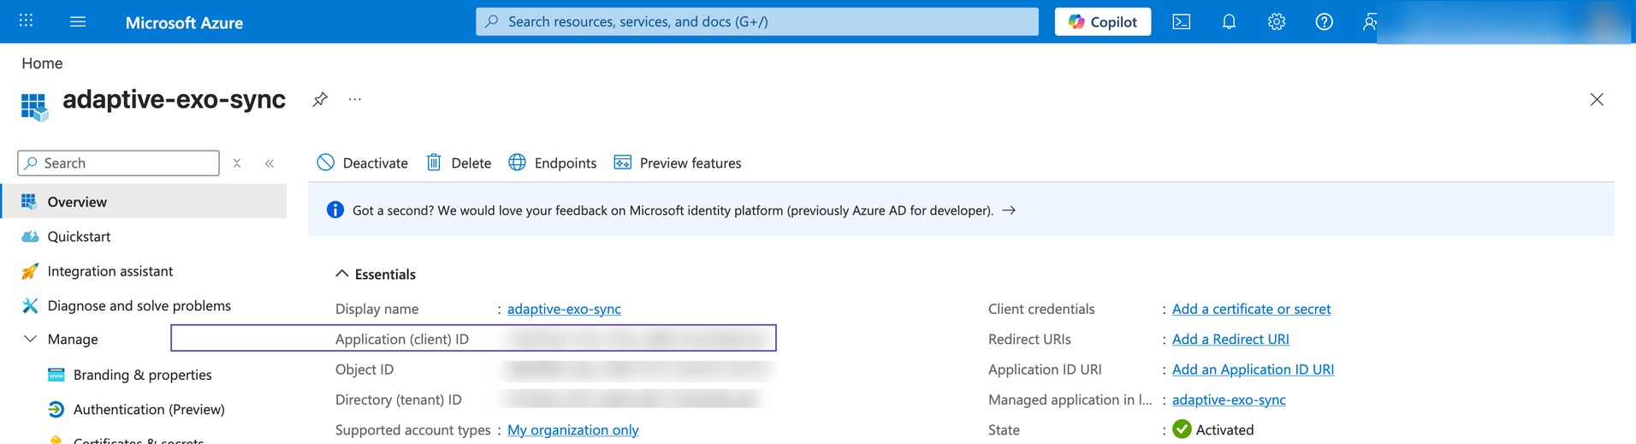Image resolution: width=1636 pixels, height=444 pixels.
Task: Click the Integration assistant rocket icon
Action: point(30,271)
